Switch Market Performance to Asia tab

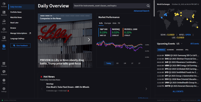[x=114, y=23]
